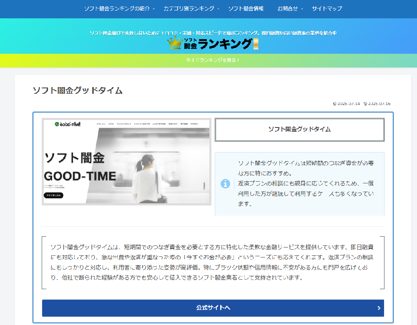The image size is (417, 325).
Task: Click the last-updated refresh icon
Action: click(x=365, y=104)
